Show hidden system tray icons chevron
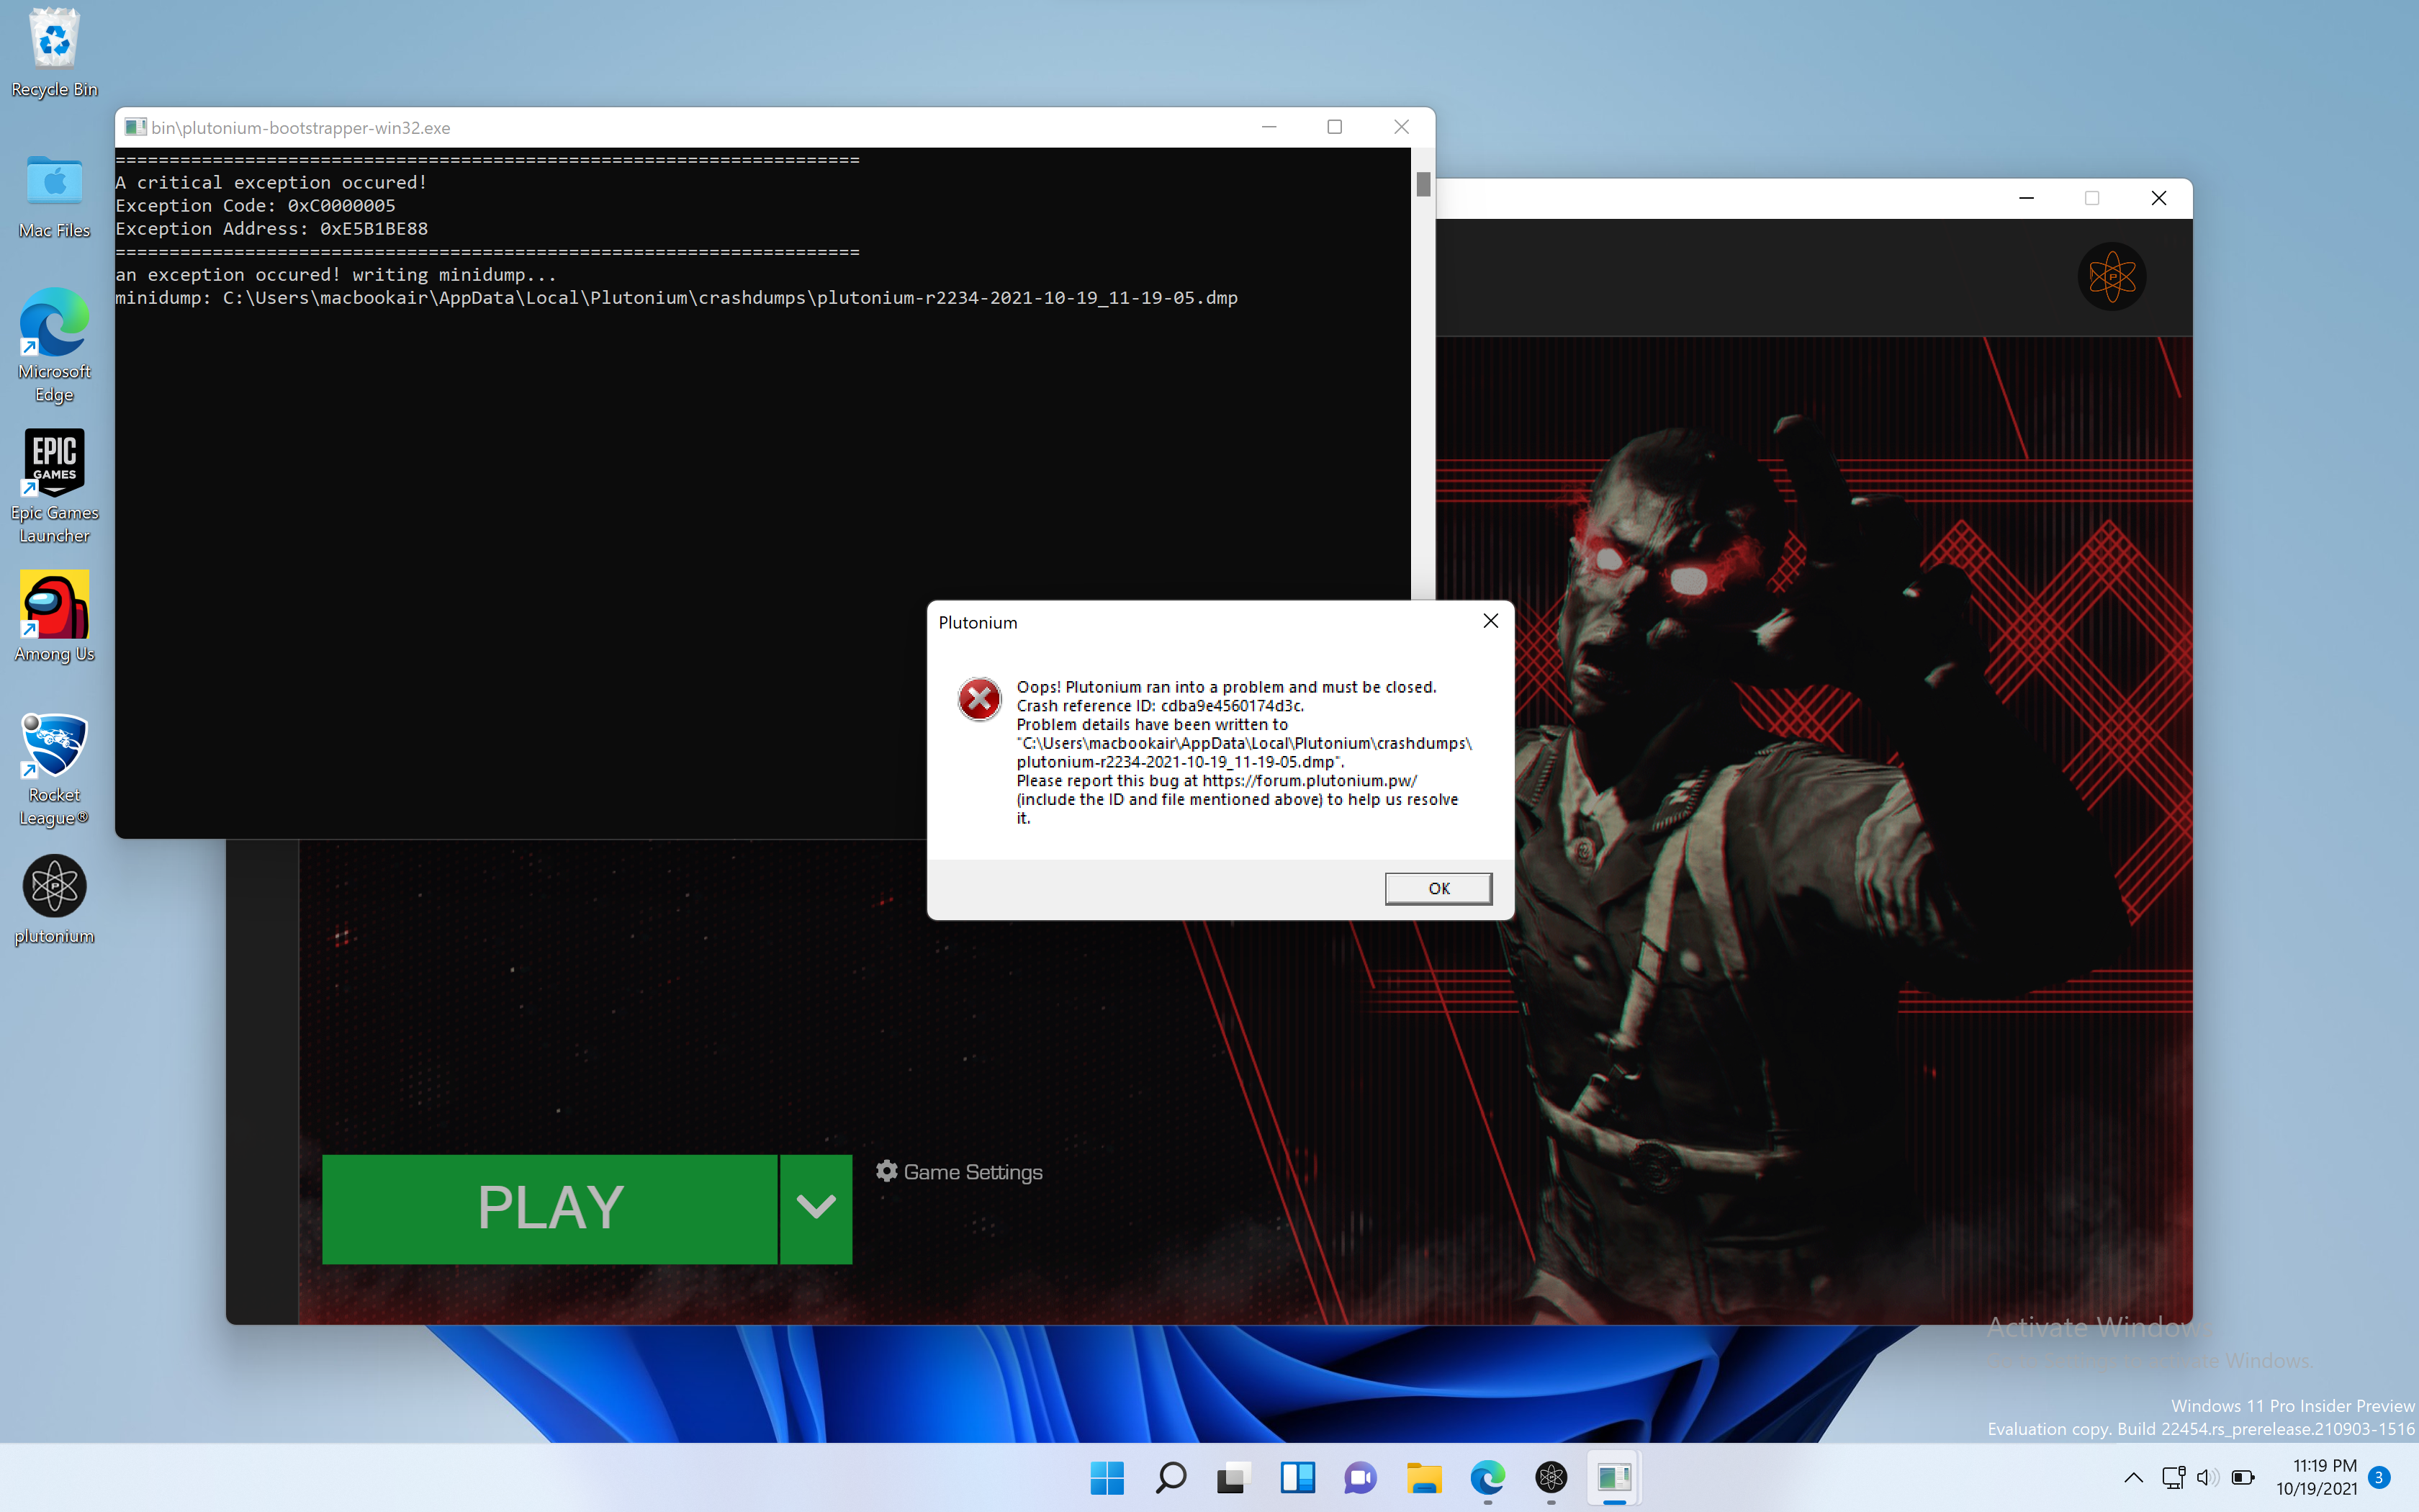This screenshot has width=2419, height=1512. [x=2132, y=1477]
